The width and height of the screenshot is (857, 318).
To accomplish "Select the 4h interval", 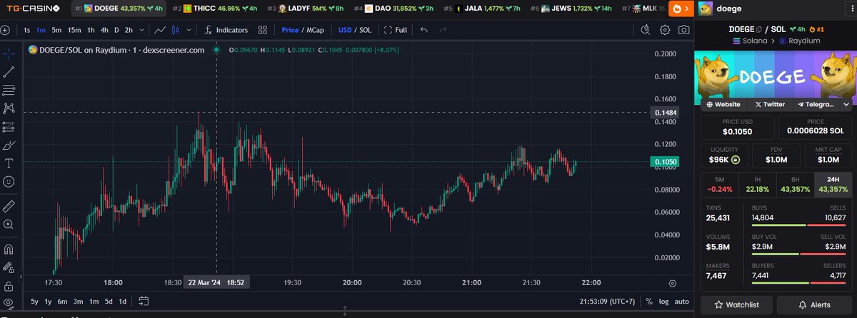I will [x=104, y=30].
